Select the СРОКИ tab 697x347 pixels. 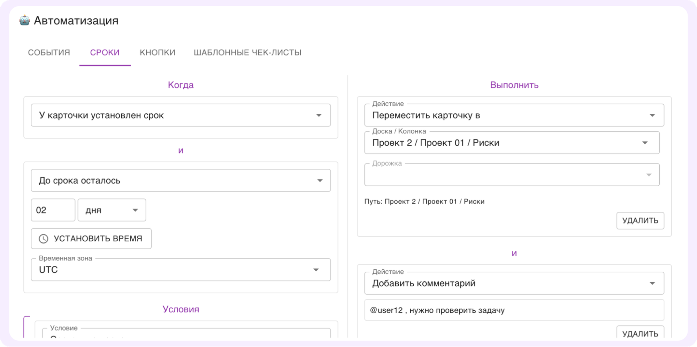(x=105, y=52)
